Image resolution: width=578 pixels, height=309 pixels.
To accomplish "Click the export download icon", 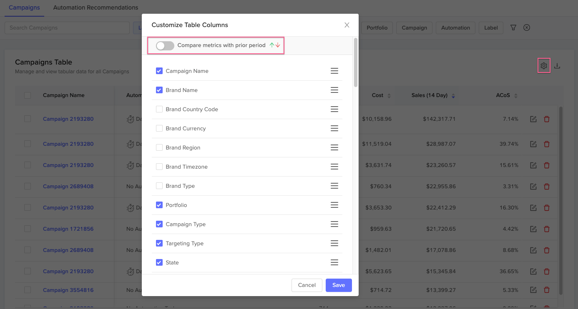I will click(558, 65).
